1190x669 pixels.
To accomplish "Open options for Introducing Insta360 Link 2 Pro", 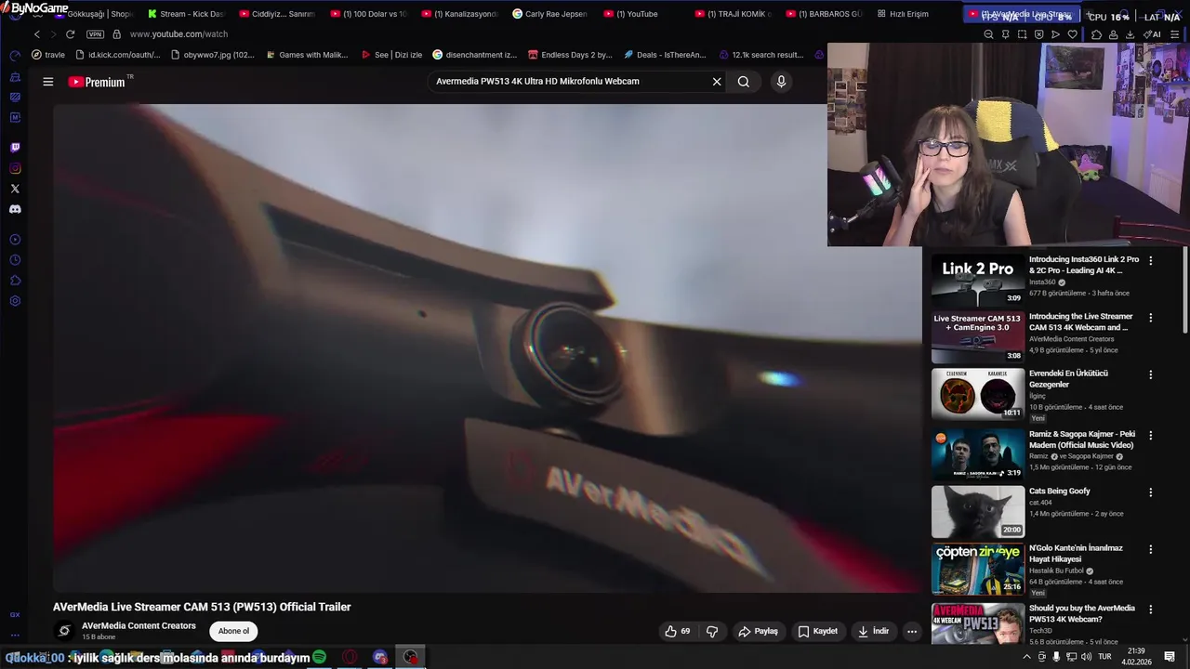I will tap(1150, 261).
